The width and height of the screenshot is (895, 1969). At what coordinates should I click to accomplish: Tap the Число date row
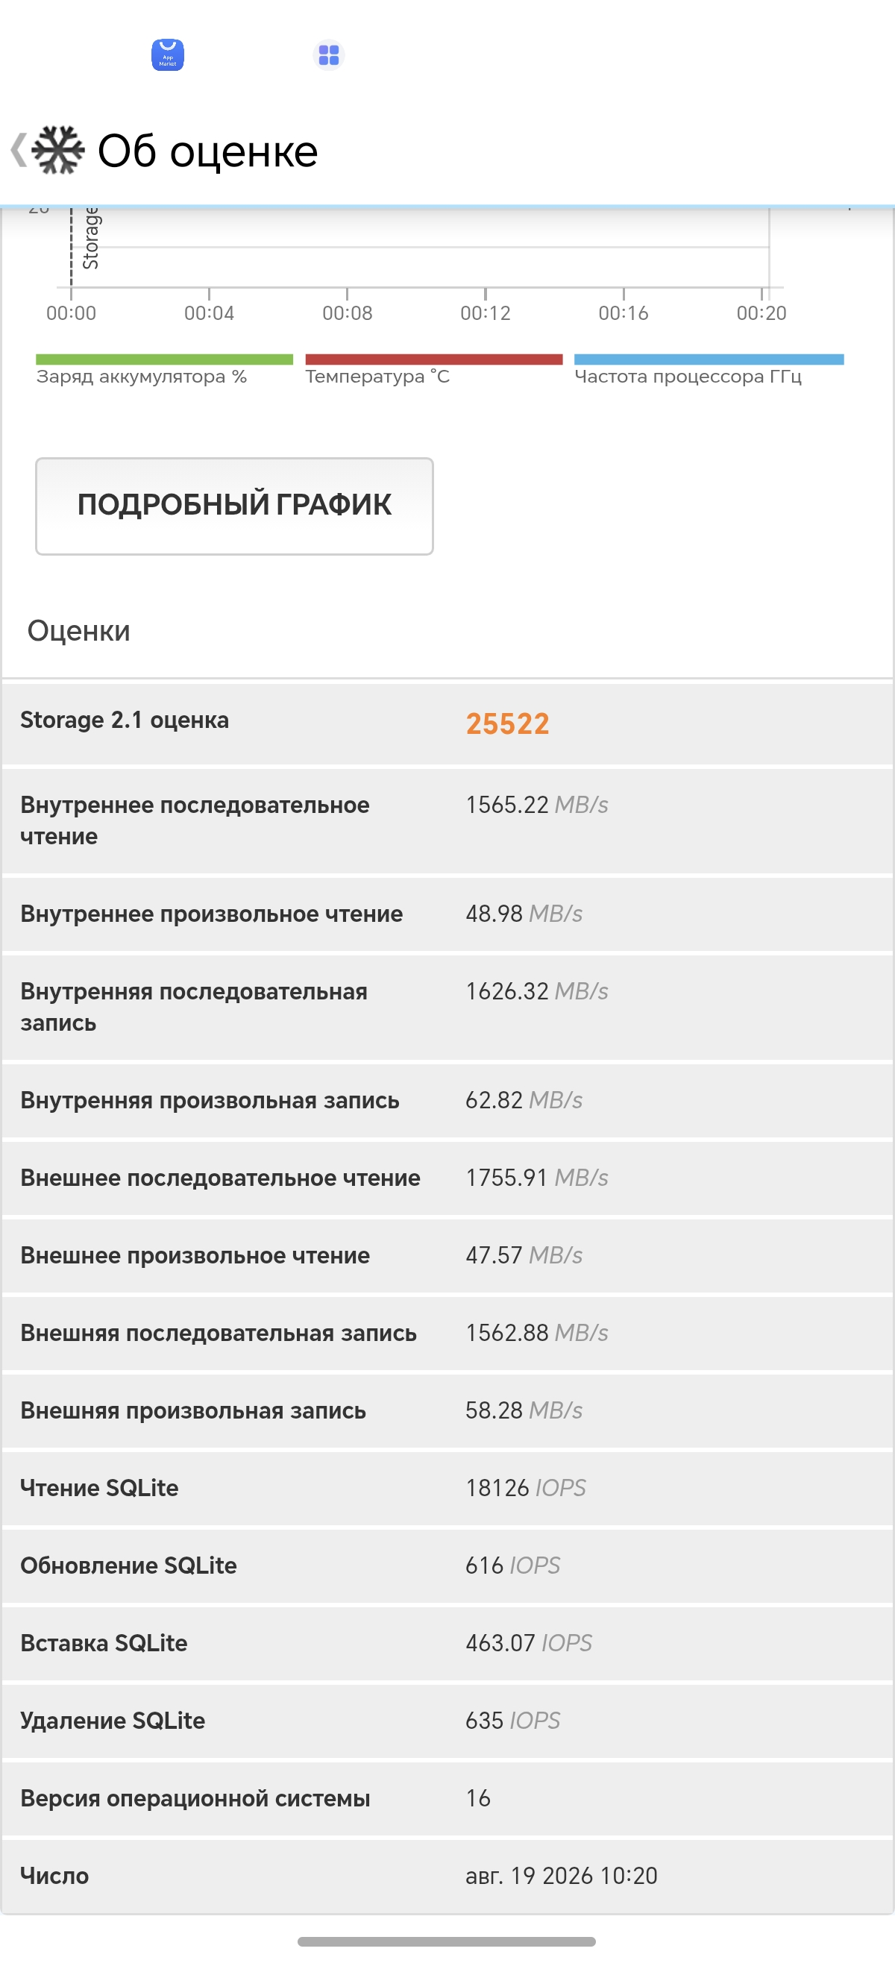tap(447, 1876)
